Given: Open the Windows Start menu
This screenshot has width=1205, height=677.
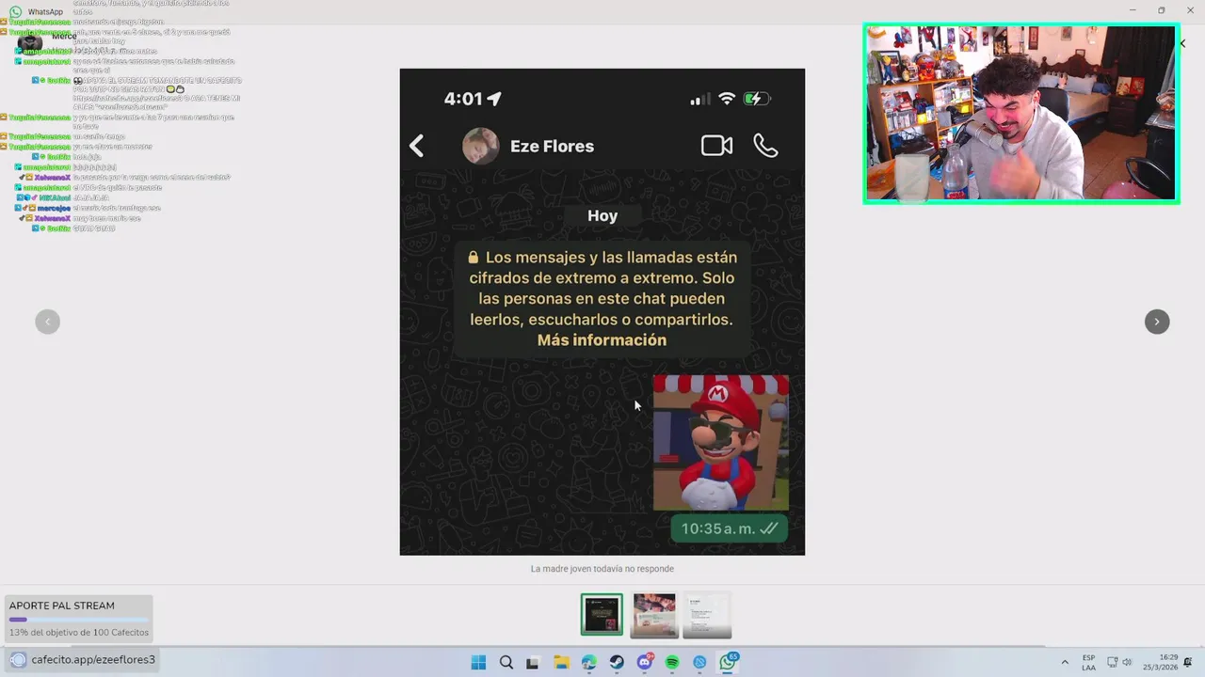Looking at the screenshot, I should point(478,662).
